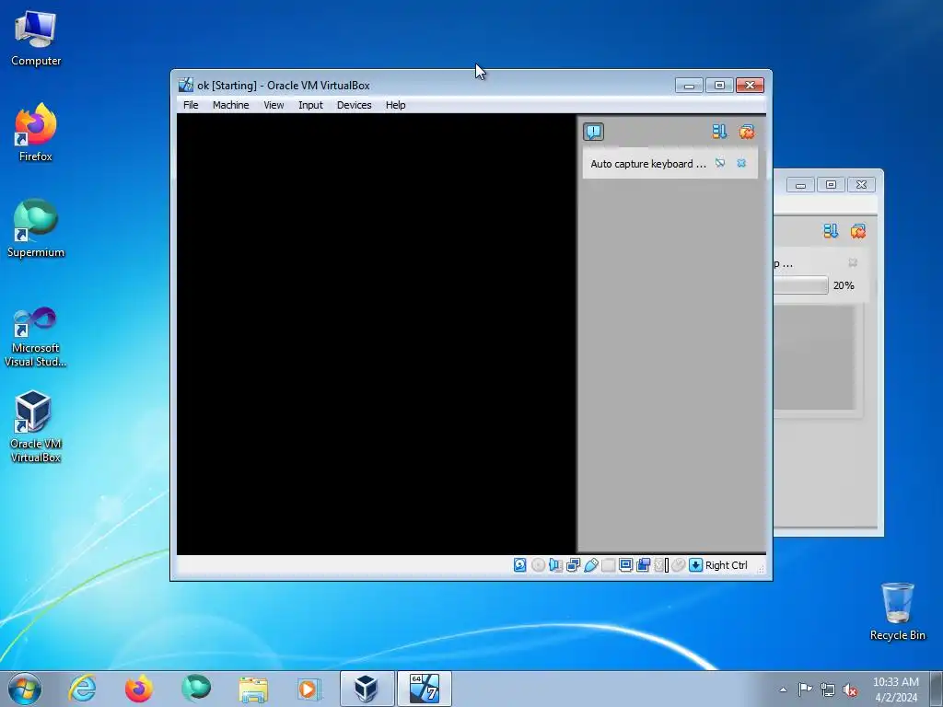Image resolution: width=943 pixels, height=707 pixels.
Task: Click the audio status icon
Action: tap(555, 565)
